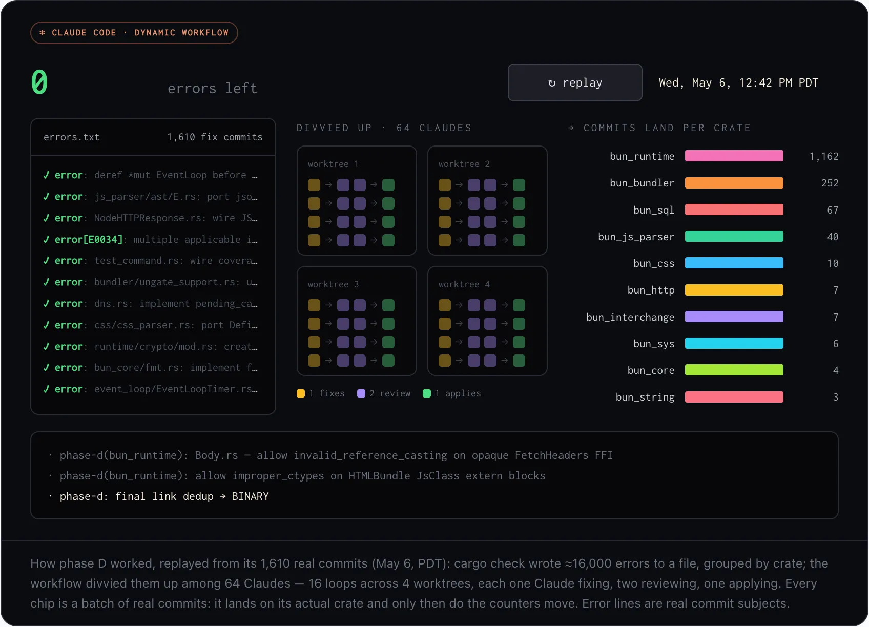Click the improper_ctypes HTMLBundle log line
Viewport: 869px width, 627px height.
click(x=302, y=476)
